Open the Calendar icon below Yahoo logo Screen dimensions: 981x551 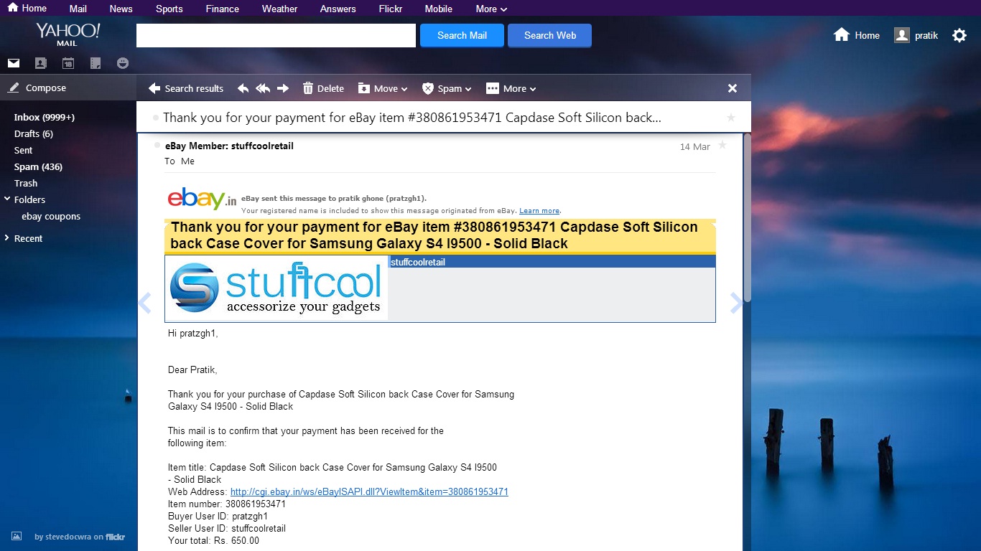pos(68,63)
